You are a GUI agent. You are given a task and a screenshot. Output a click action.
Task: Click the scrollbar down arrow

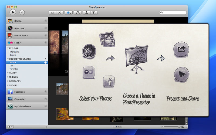point(186,123)
